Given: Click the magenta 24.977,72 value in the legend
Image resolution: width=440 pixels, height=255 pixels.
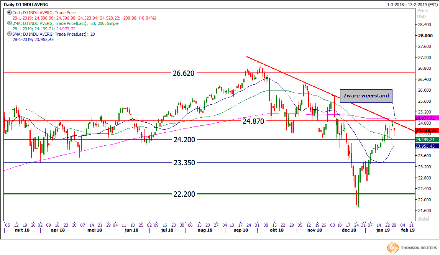Looking at the screenshot, I should pyautogui.click(x=66, y=29).
